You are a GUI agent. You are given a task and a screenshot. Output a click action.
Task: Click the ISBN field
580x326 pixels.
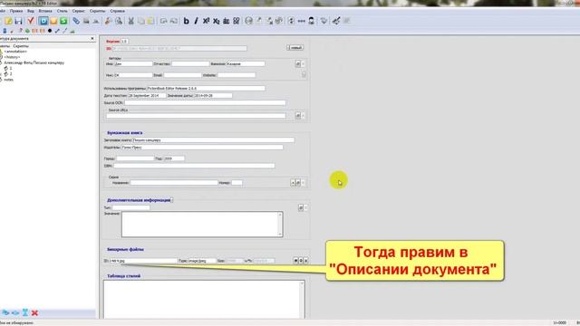(x=194, y=166)
